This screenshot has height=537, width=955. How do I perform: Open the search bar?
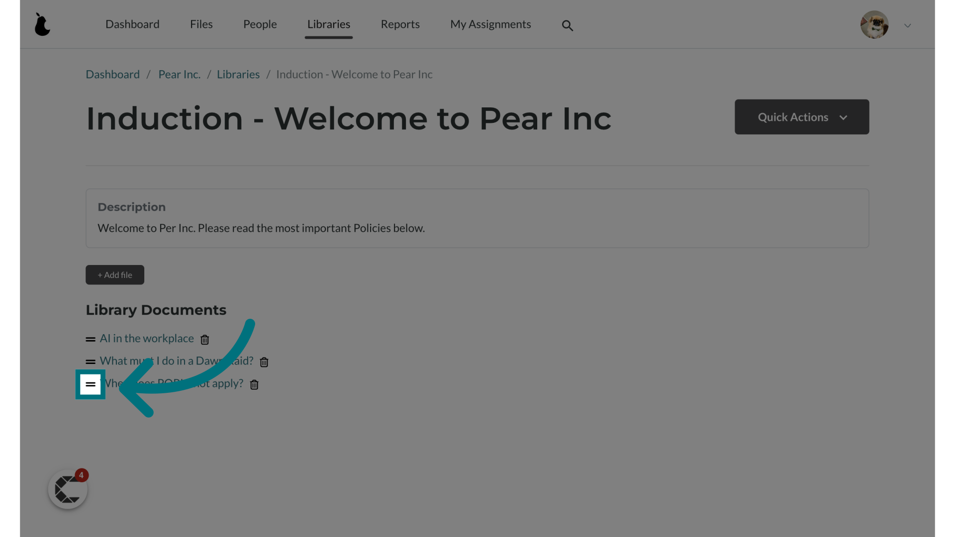point(567,25)
